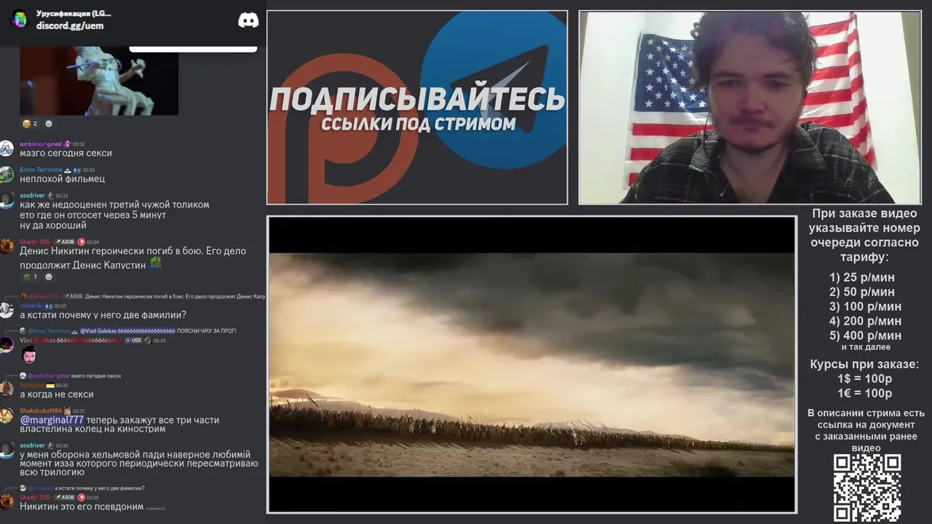This screenshot has height=524, width=932.
Task: Click the Pepe emoji after "Денис Капустин"
Action: pos(155,264)
